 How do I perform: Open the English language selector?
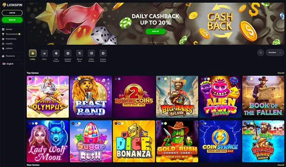pos(12,64)
